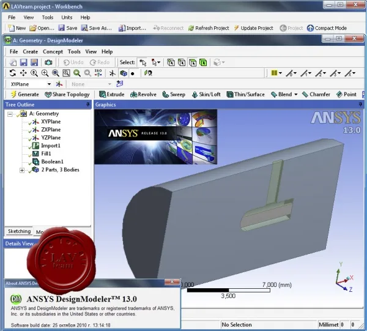
Task: Click the Look At Face/Plane icon
Action: [149, 73]
